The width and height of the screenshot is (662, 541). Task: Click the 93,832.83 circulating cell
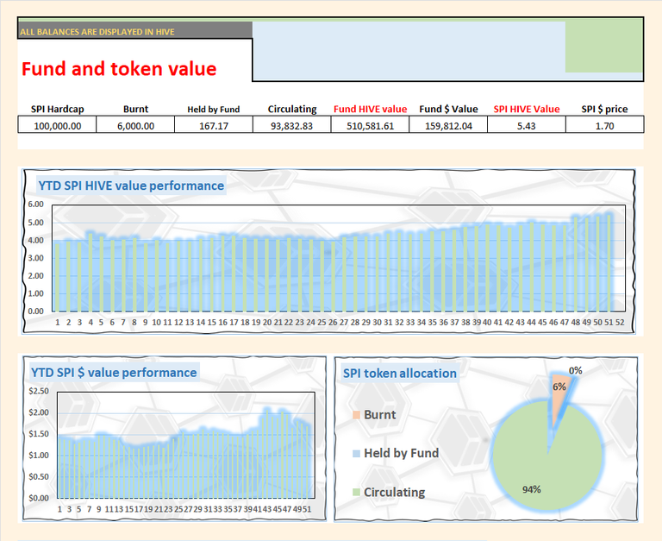pos(291,125)
